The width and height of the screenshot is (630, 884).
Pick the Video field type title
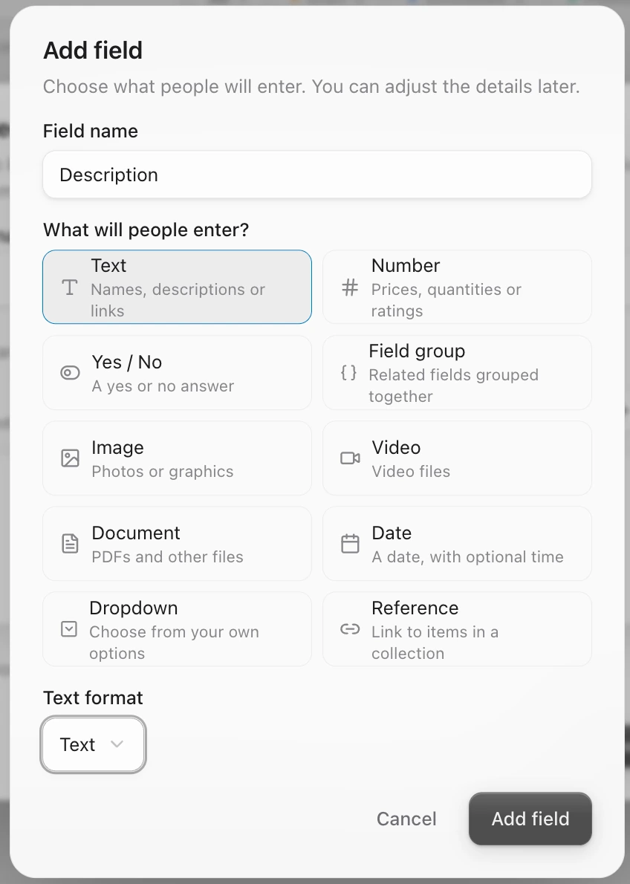396,448
